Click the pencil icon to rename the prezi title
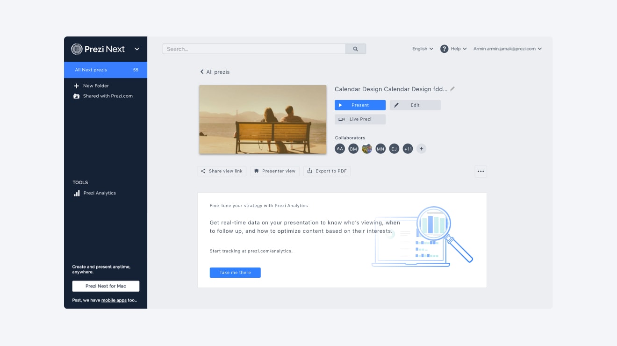This screenshot has width=617, height=346. (452, 89)
